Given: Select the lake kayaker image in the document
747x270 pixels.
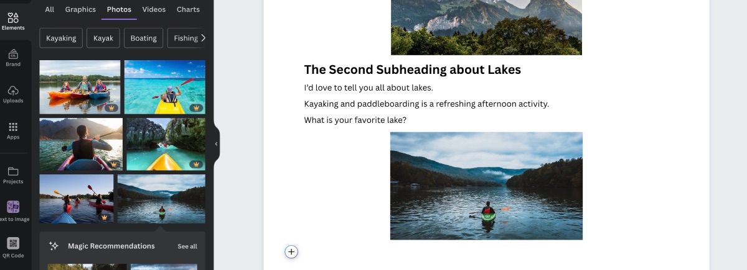Looking at the screenshot, I should pos(486,186).
